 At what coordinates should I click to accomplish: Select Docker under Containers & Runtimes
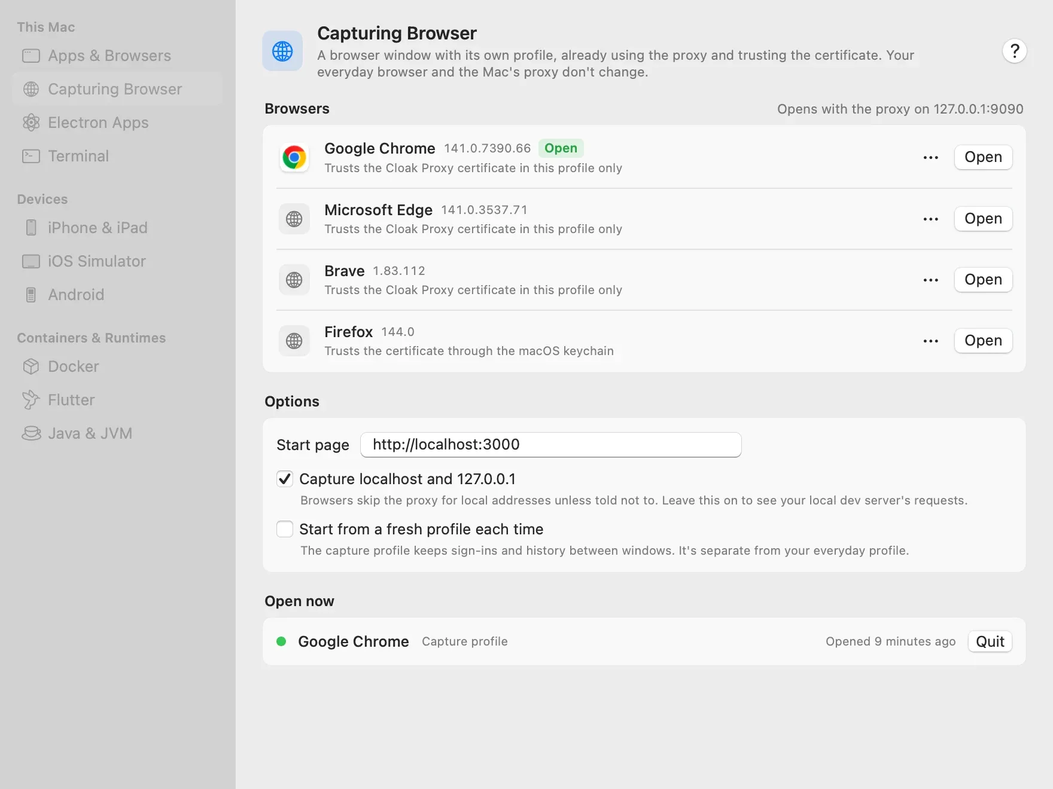point(117,366)
